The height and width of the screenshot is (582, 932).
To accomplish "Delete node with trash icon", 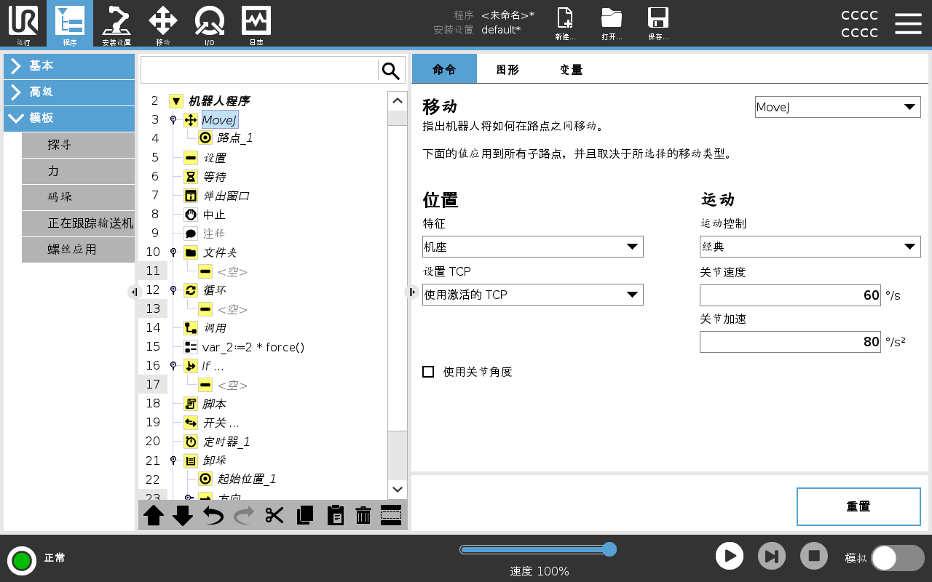I will pyautogui.click(x=363, y=515).
